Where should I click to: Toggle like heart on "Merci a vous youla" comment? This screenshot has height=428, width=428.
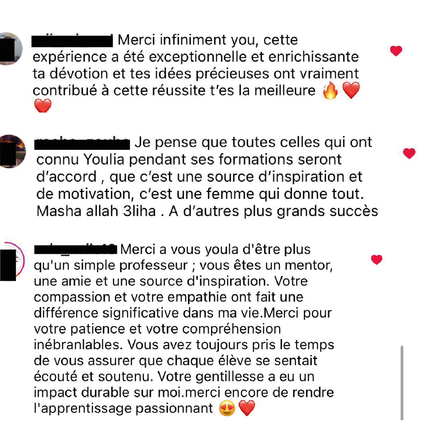377,260
